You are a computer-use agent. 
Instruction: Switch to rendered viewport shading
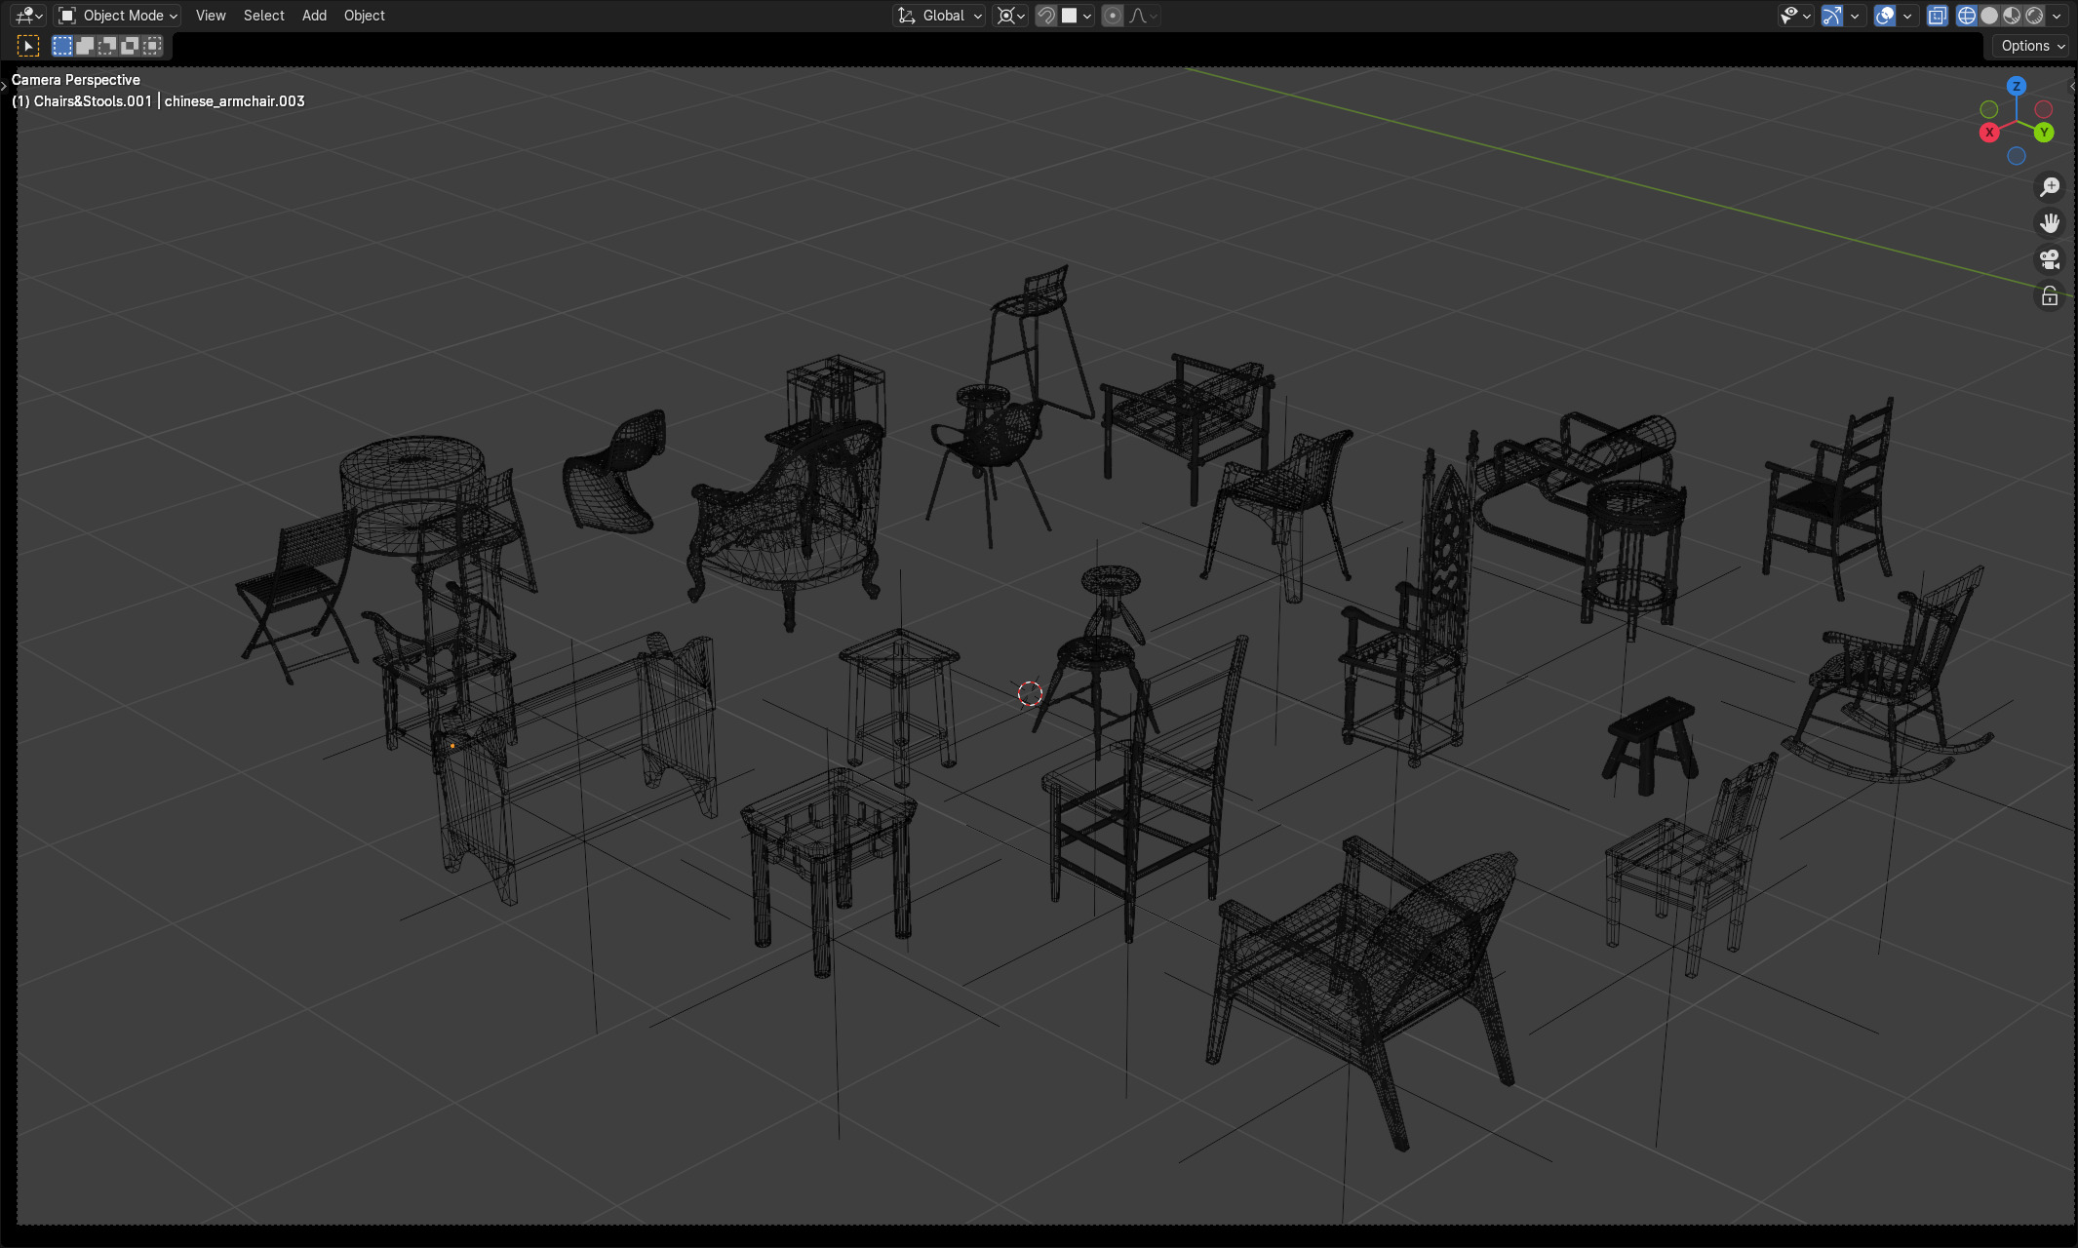[2034, 16]
